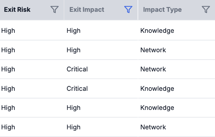The width and height of the screenshot is (215, 137).
Task: Click the third row's Exit Risk High cell
Action: [8, 69]
